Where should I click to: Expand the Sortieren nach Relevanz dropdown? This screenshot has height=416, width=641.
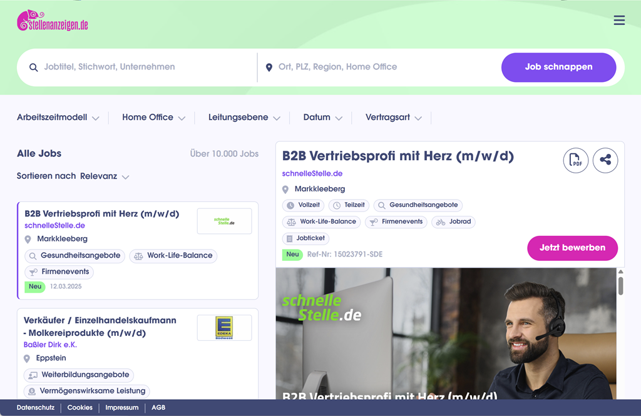point(104,176)
